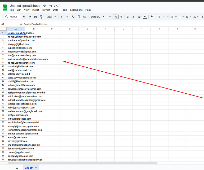The height and width of the screenshot is (170, 204).
Task: Click the select-all corner box
Action: coord(3,29)
